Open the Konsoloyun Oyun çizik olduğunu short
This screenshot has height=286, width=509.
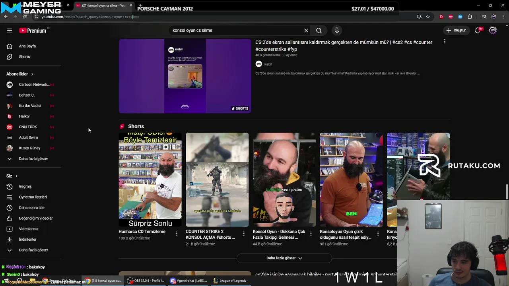click(x=351, y=180)
